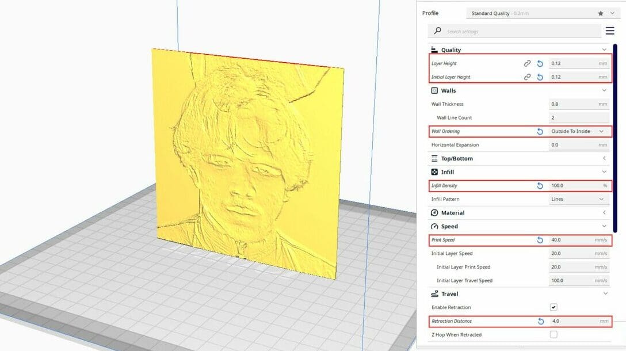This screenshot has width=626, height=351.
Task: Open the settings visibility hamburger menu
Action: [x=610, y=30]
